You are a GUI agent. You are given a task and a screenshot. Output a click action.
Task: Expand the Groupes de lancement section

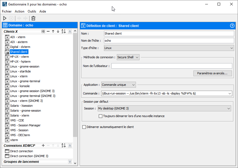pyautogui.click(x=70, y=162)
